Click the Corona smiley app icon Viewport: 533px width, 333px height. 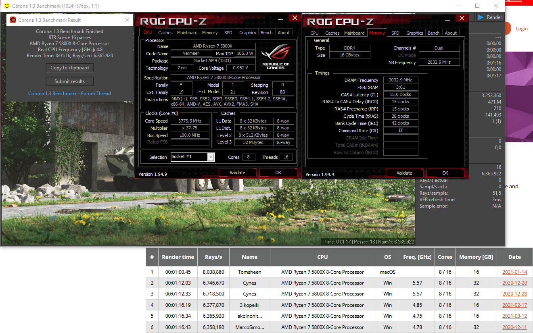tap(7, 6)
